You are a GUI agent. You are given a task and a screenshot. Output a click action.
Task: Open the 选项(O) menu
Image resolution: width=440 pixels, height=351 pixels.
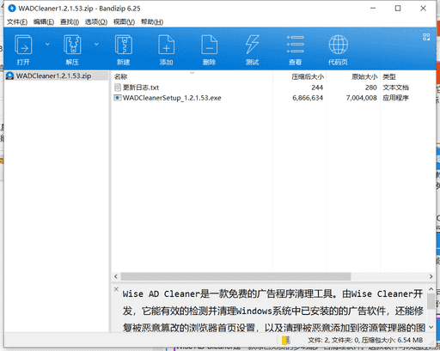click(x=96, y=22)
